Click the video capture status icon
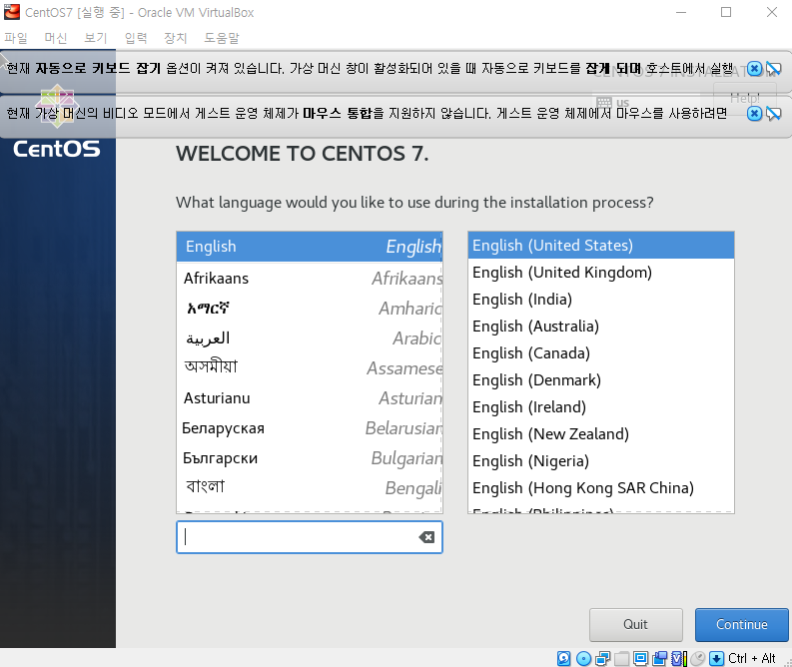Viewport: 792px width, 667px height. (660, 658)
